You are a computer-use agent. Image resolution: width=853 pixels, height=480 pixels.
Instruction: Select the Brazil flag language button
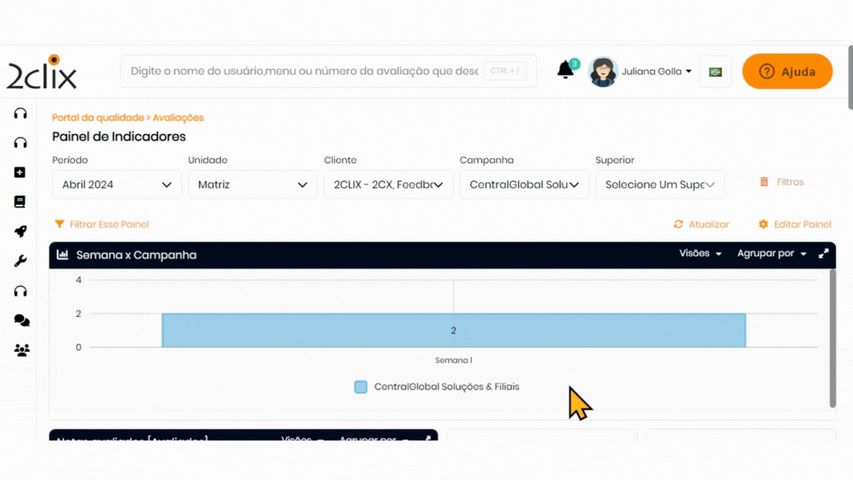click(x=715, y=72)
